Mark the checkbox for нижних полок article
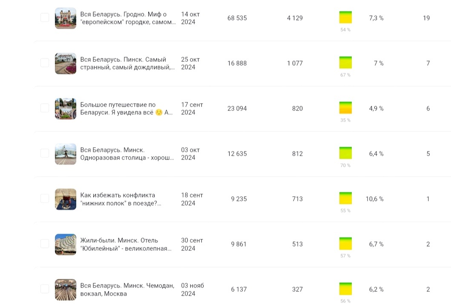The height and width of the screenshot is (308, 451). pyautogui.click(x=45, y=198)
